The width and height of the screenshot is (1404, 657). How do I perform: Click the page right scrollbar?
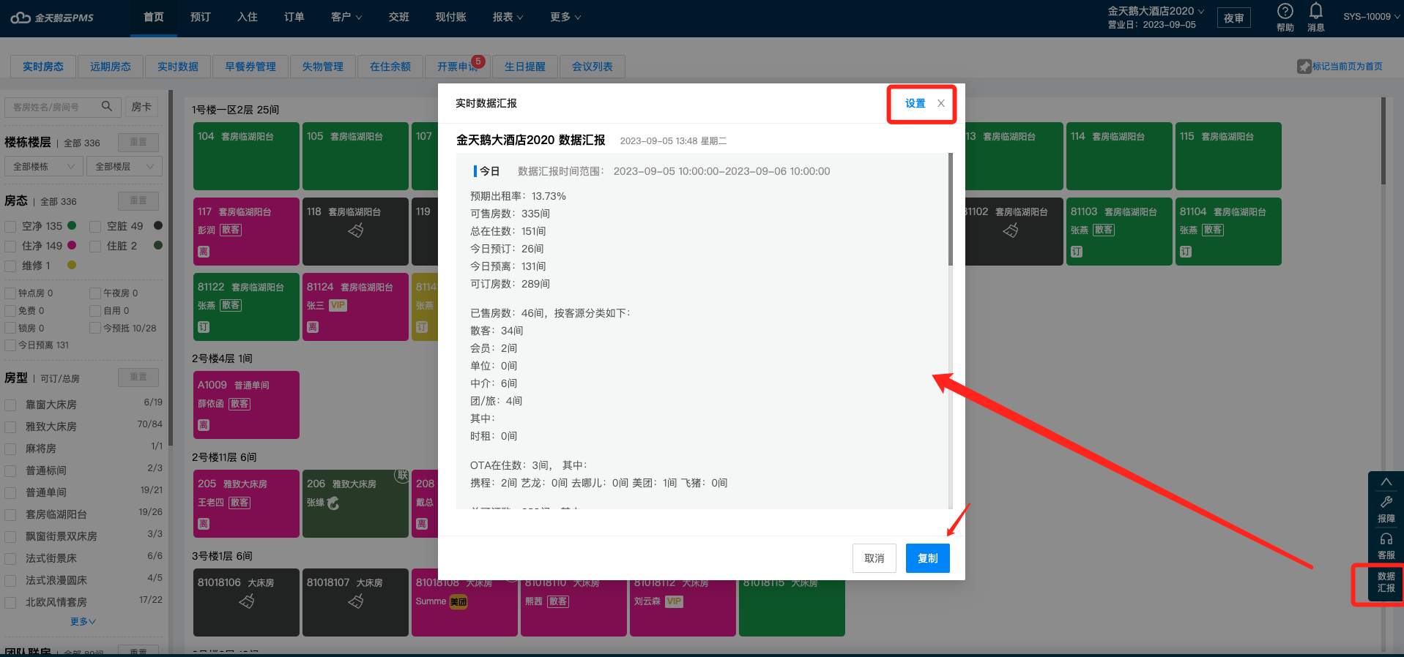point(1383,140)
